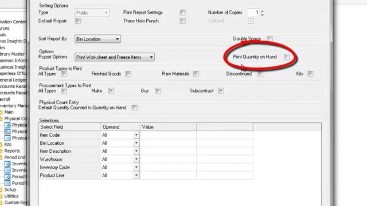Click the Select Field column header
The image size is (367, 206).
69,127
